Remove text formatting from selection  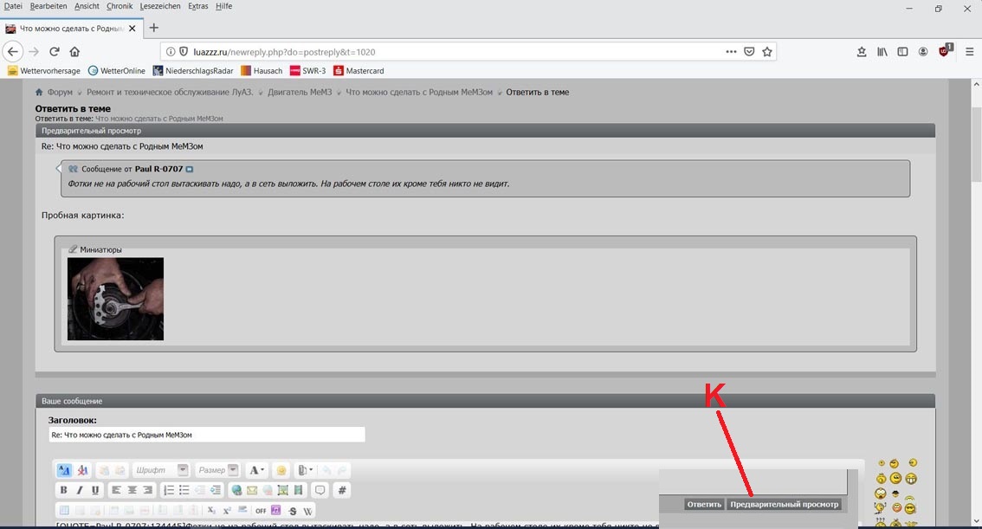(x=82, y=470)
